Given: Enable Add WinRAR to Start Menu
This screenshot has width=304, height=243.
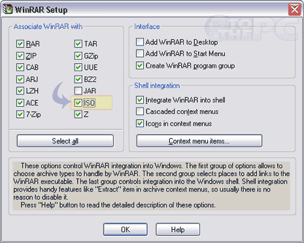Looking at the screenshot, I should 140,53.
